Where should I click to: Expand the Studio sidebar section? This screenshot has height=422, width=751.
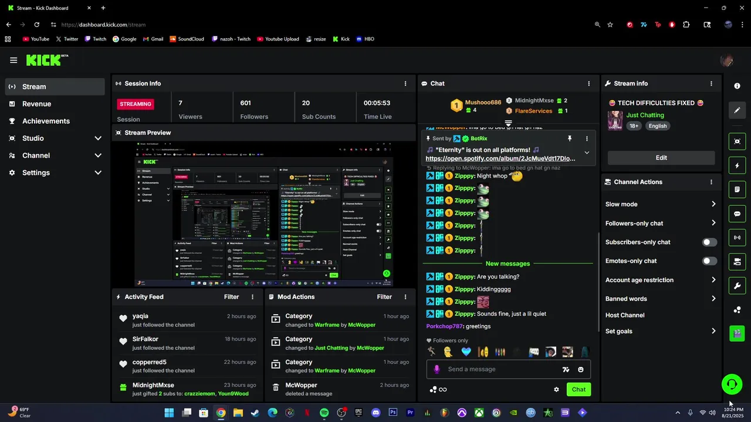point(98,138)
